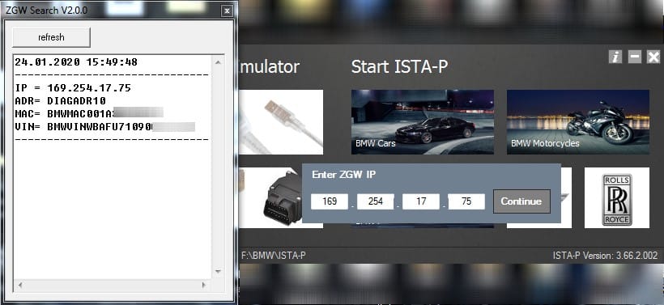Click the horizontal scroll left arrow
Screen dimensions: 664x305
pyautogui.click(x=20, y=285)
